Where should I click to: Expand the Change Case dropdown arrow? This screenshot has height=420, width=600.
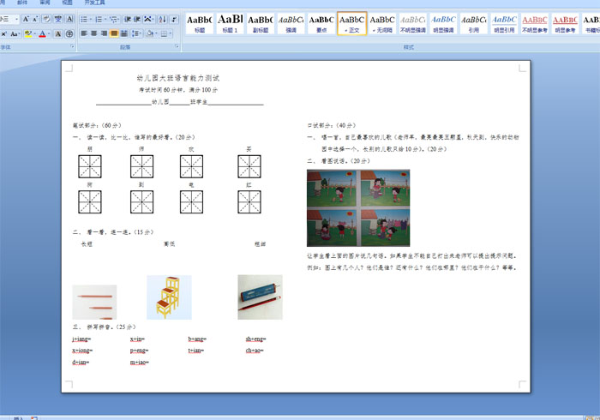[20, 33]
